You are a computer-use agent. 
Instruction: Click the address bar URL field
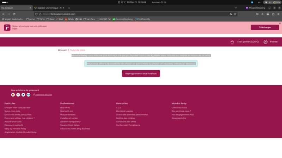point(135,14)
